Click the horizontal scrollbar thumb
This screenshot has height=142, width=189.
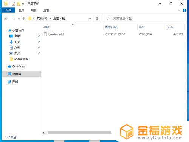79,133
